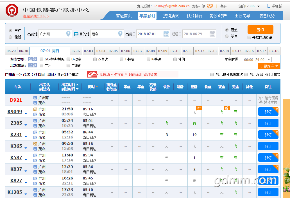Viewport: 290px width, 198px height.
Task: Sort by departure time ascending arrow
Action: [77, 85]
